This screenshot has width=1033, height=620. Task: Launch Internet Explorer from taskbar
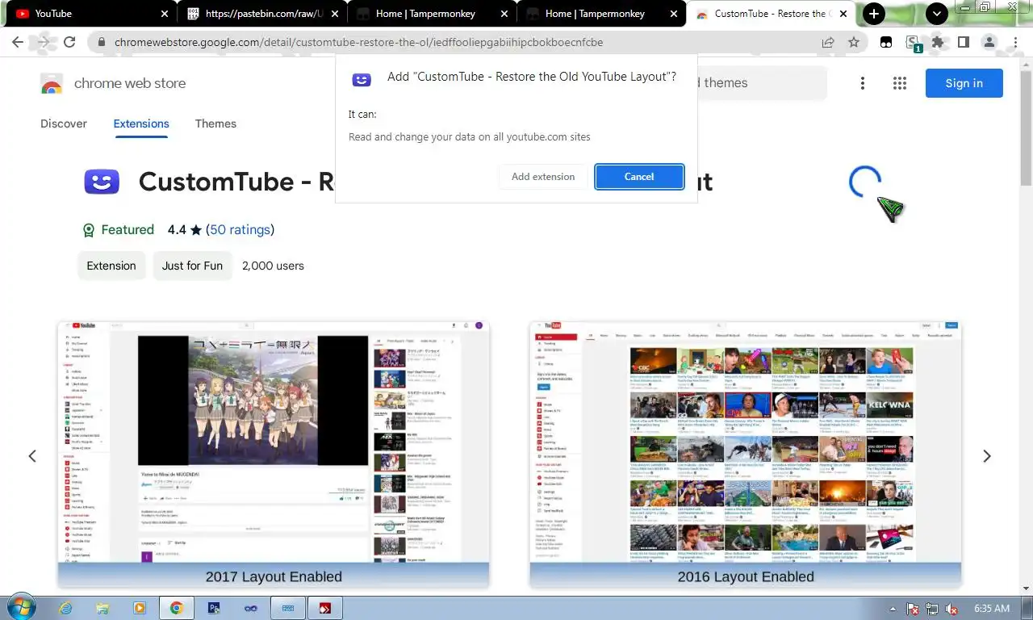point(66,608)
